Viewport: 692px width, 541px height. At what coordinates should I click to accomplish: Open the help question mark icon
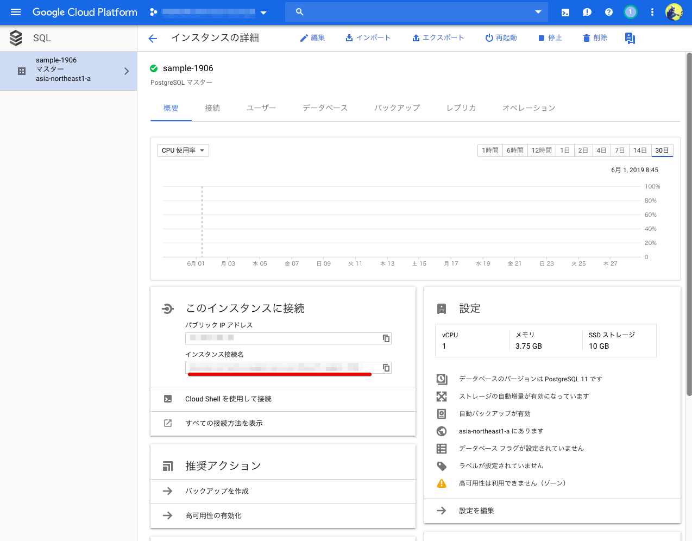[609, 12]
